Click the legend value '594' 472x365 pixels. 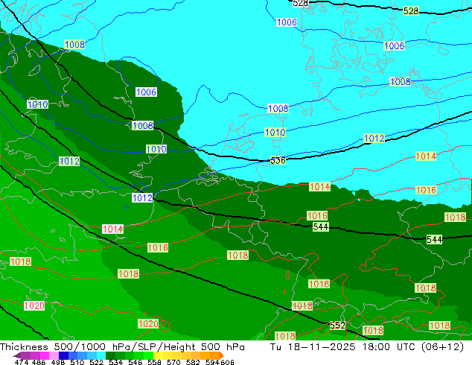click(x=212, y=362)
